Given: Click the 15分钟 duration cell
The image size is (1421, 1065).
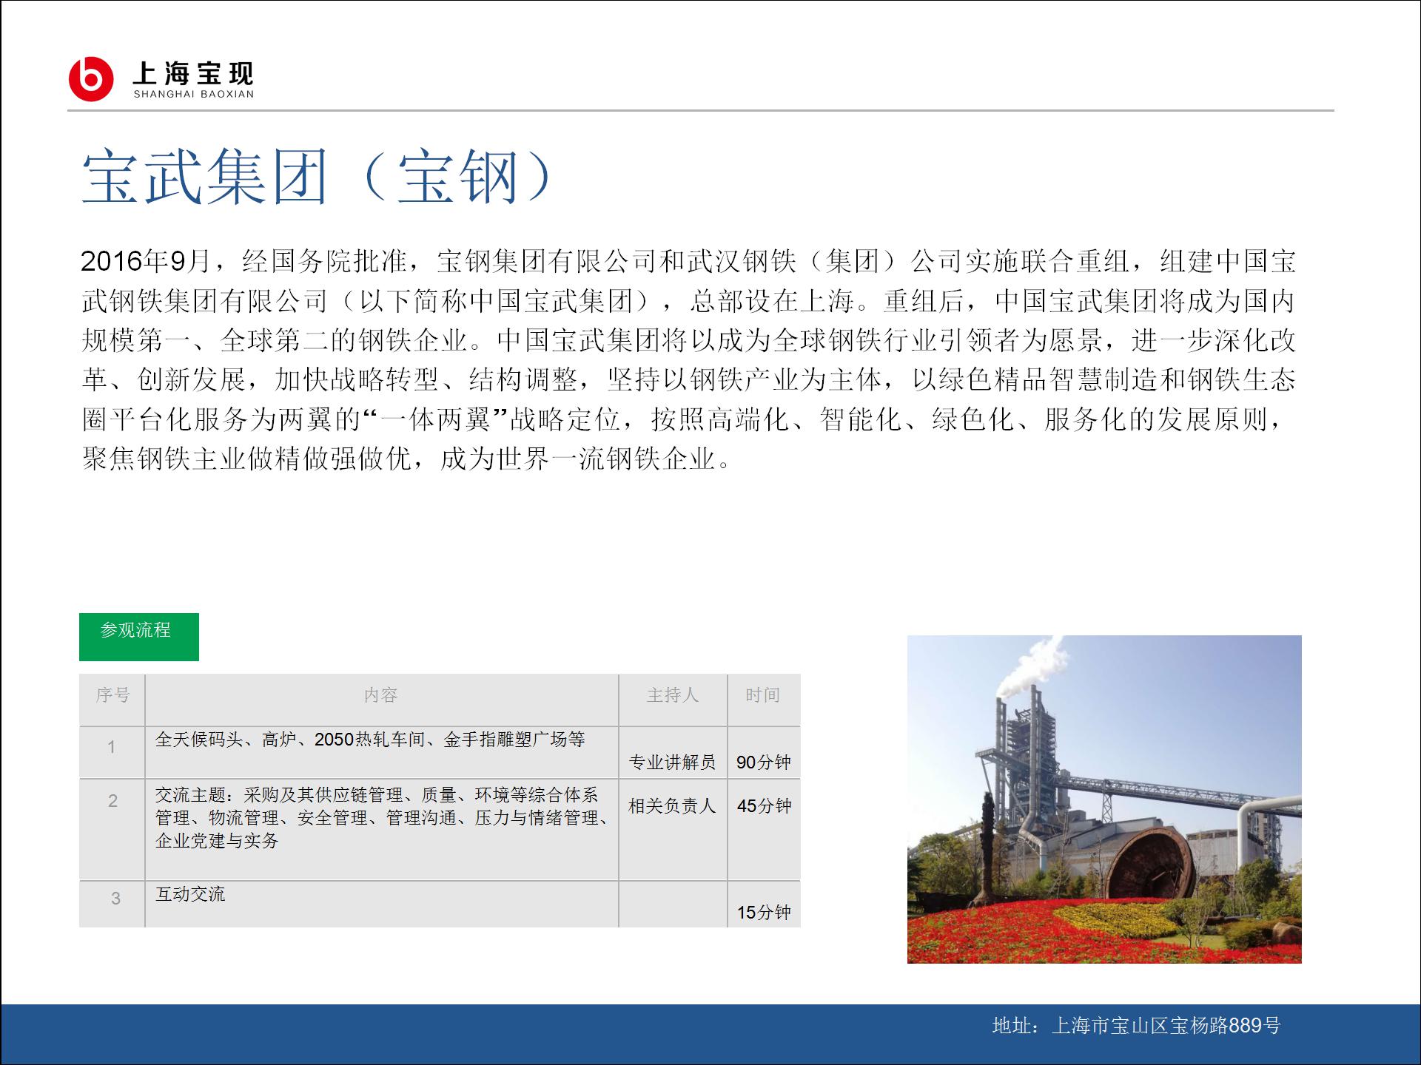Looking at the screenshot, I should (764, 904).
